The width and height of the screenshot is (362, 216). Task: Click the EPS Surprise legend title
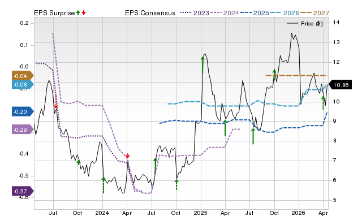coord(54,13)
